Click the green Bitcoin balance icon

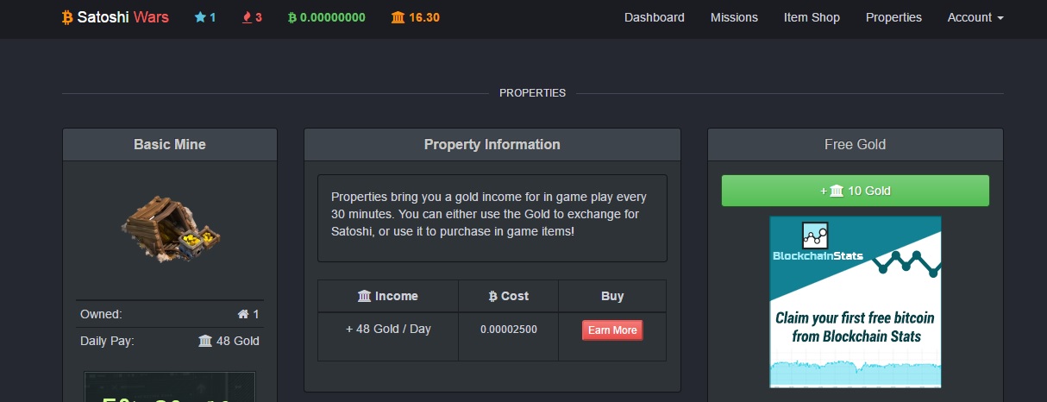point(292,17)
